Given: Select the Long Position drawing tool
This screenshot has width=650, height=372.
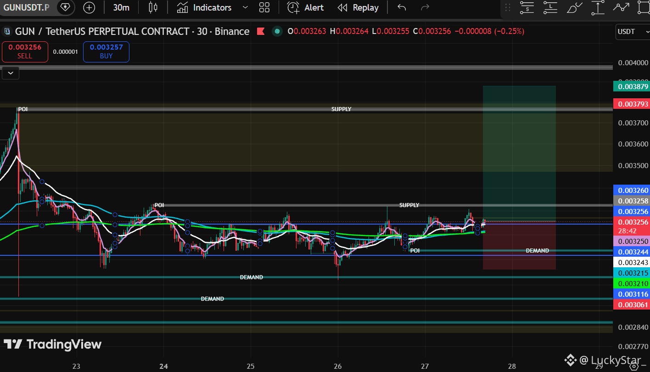Looking at the screenshot, I should 550,7.
